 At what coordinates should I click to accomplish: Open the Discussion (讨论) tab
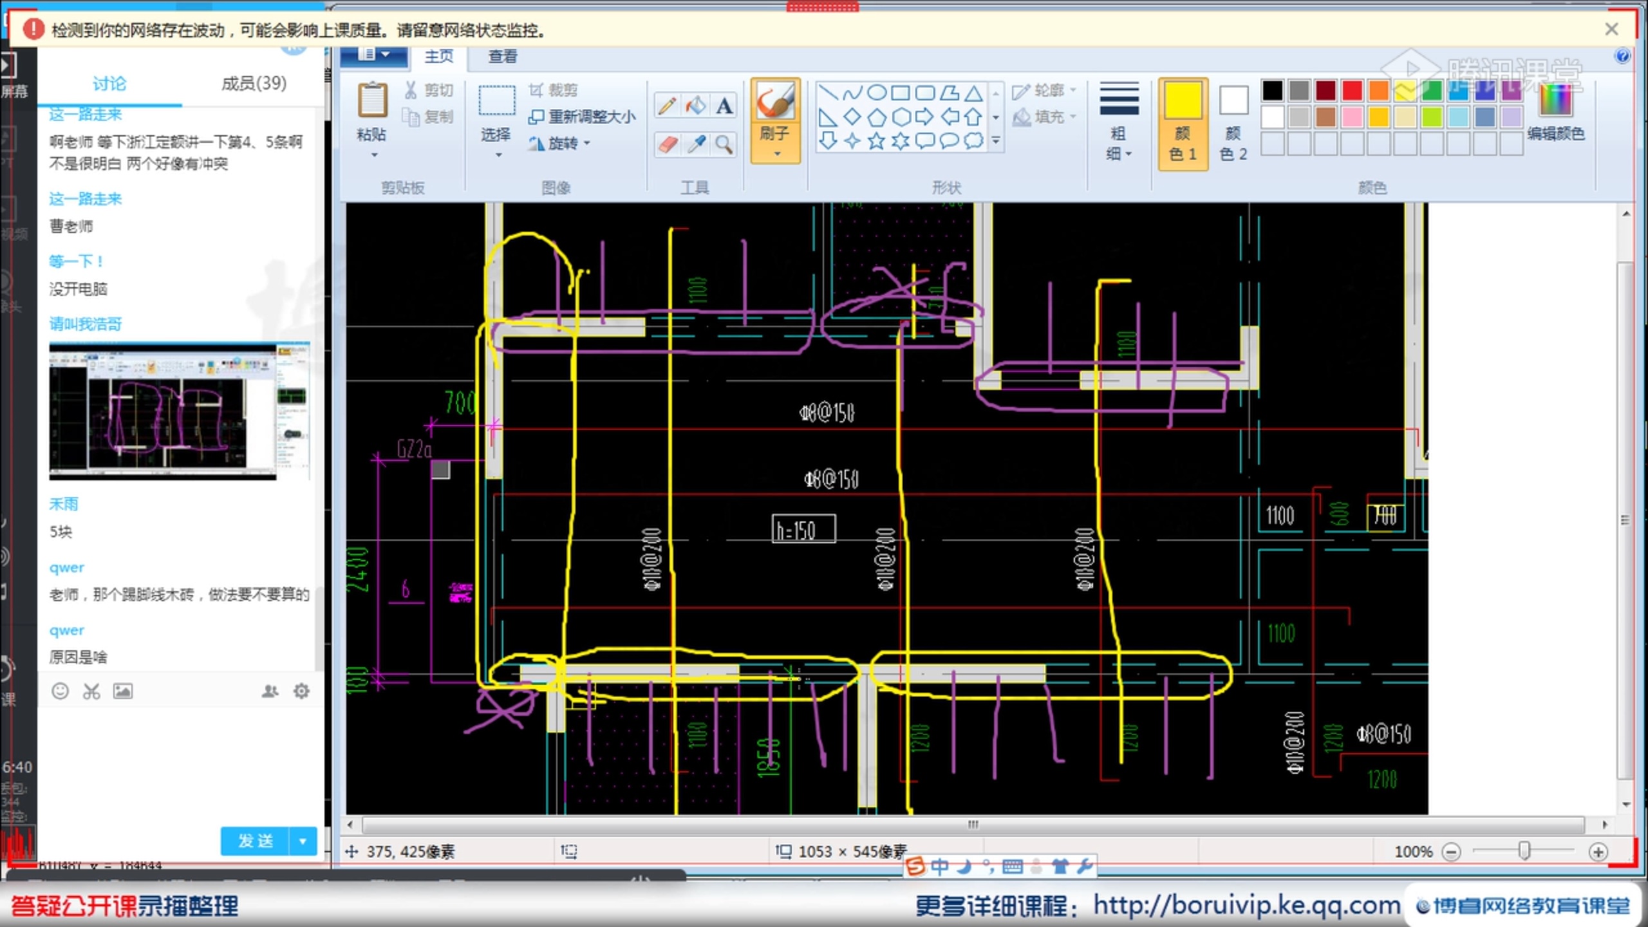coord(109,84)
